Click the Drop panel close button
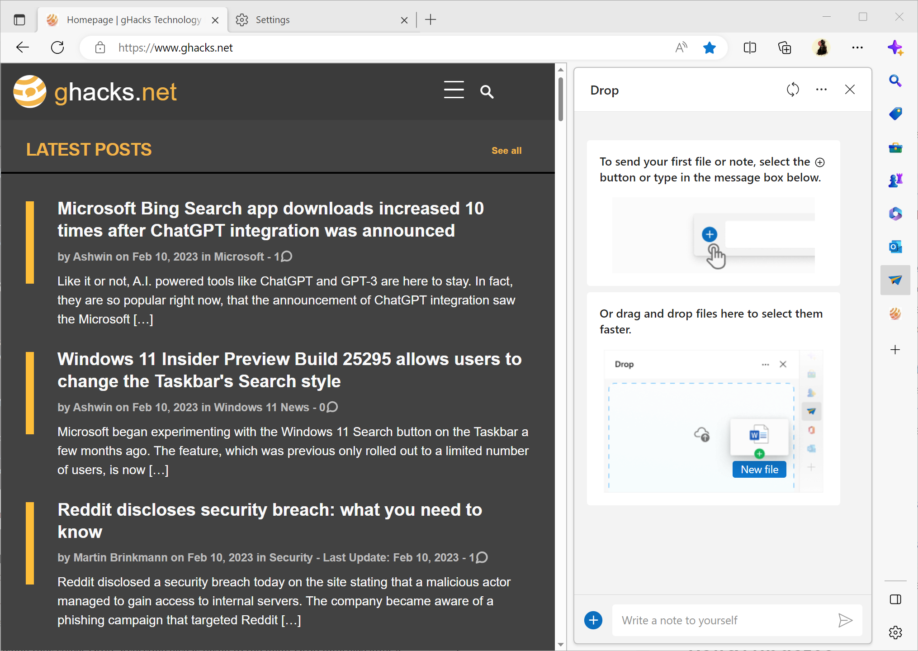 pos(851,90)
